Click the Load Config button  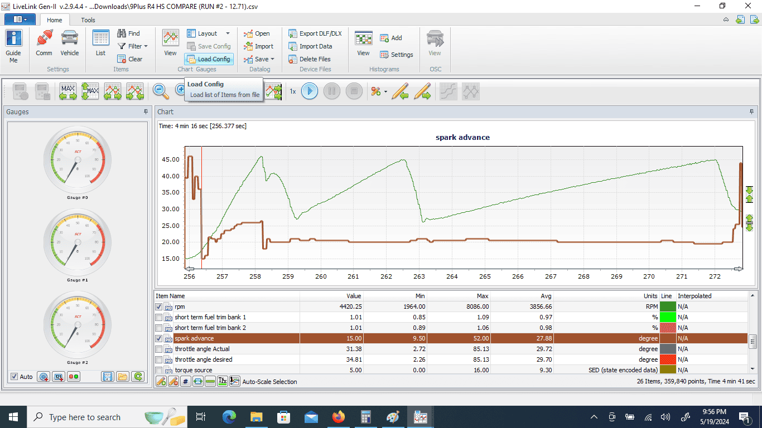pyautogui.click(x=209, y=59)
